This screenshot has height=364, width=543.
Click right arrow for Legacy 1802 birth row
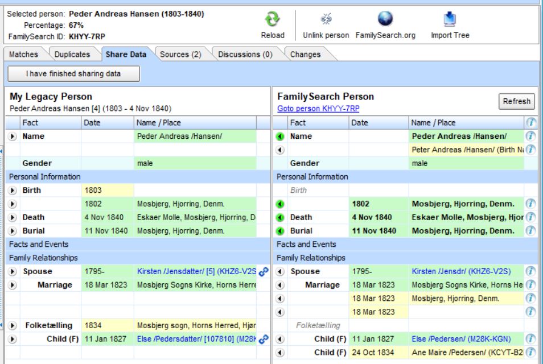coord(13,204)
